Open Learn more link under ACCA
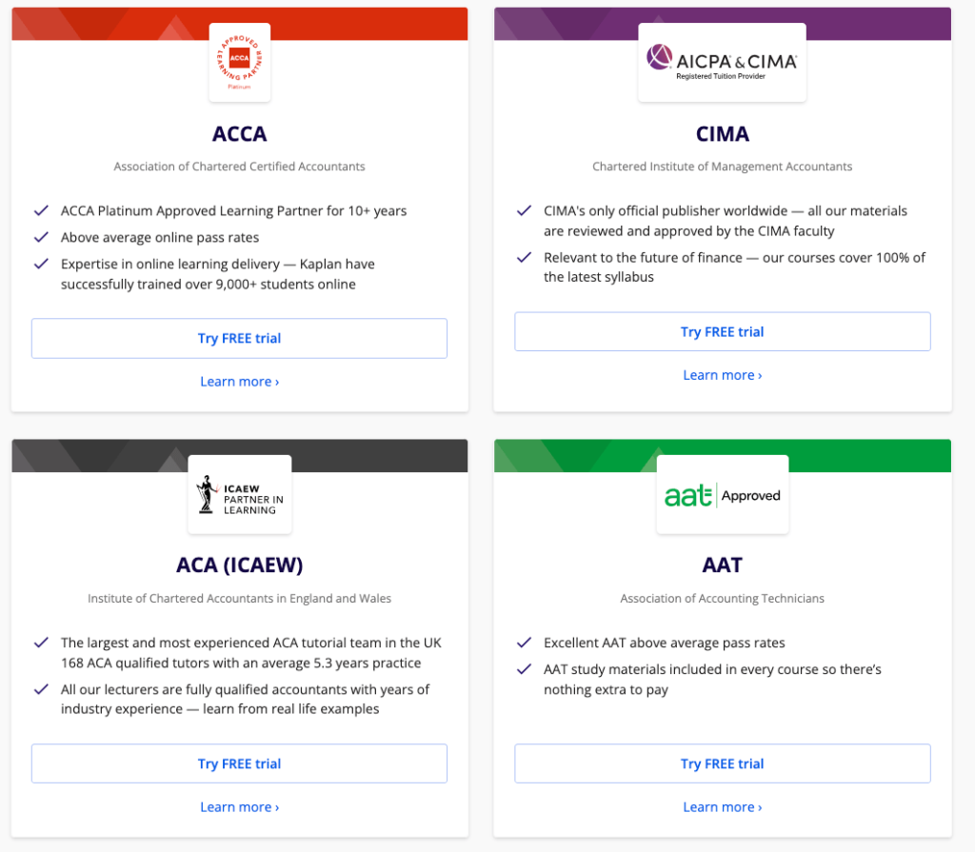 239,381
